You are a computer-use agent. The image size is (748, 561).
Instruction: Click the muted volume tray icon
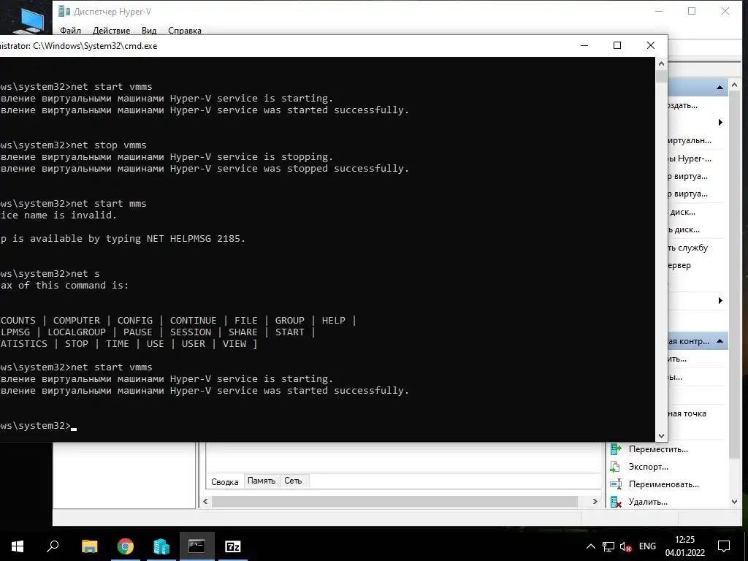pos(625,546)
